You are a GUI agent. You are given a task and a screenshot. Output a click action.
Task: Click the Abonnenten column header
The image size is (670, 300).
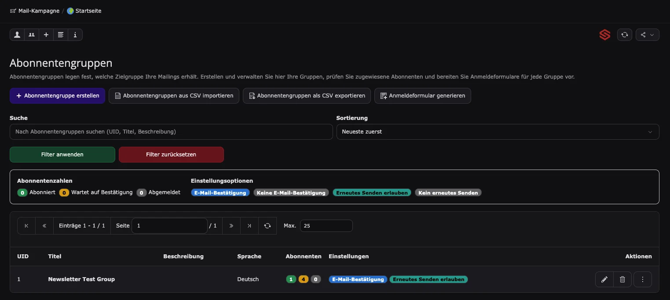[x=304, y=257]
